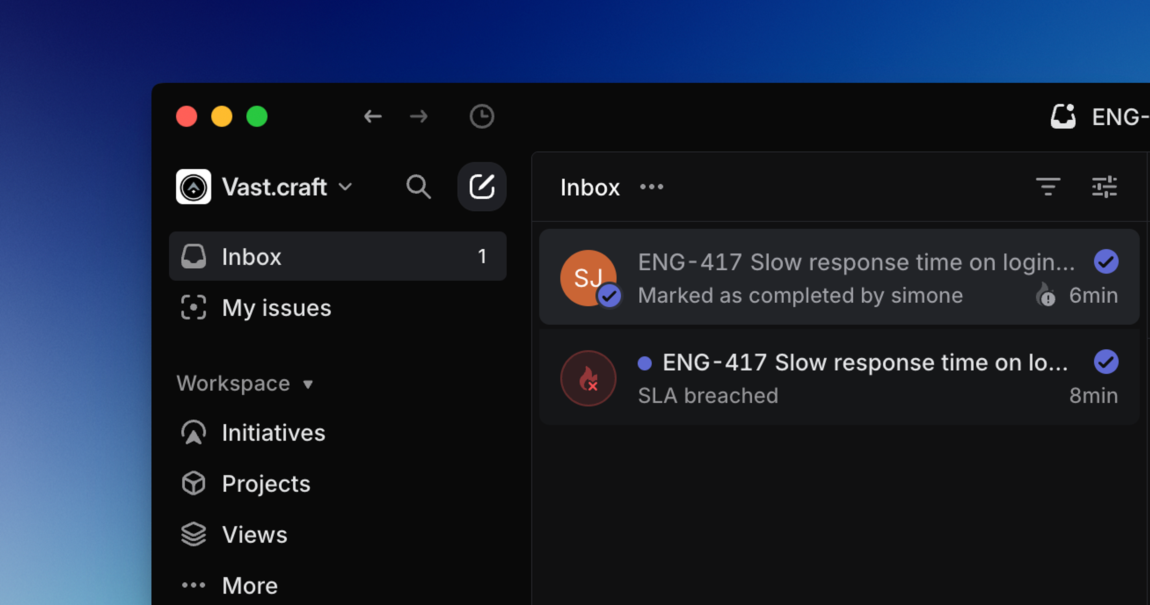Open Projects in the sidebar
1150x605 pixels.
point(337,484)
